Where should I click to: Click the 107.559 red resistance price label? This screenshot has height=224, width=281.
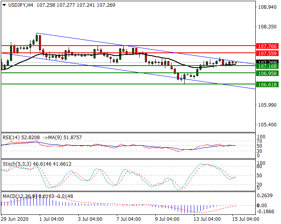click(267, 53)
